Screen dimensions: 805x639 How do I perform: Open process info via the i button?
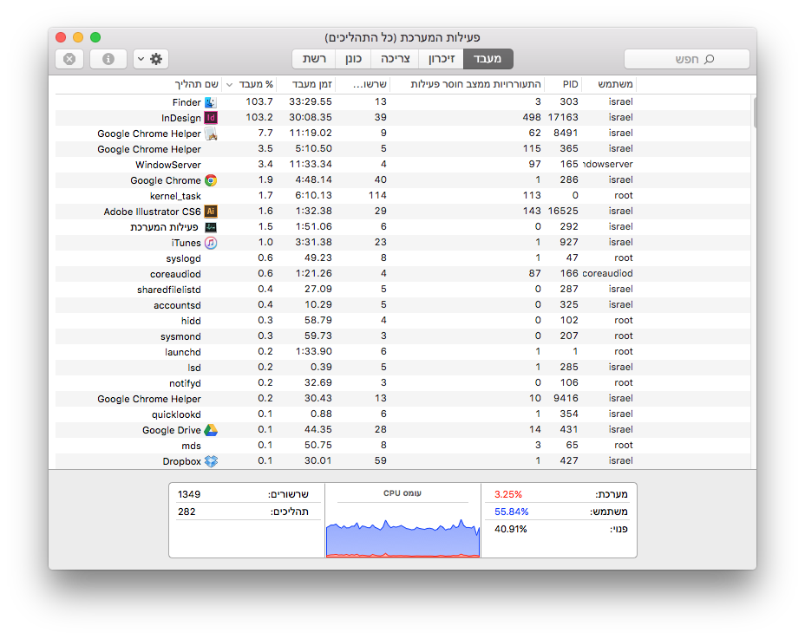tap(108, 59)
